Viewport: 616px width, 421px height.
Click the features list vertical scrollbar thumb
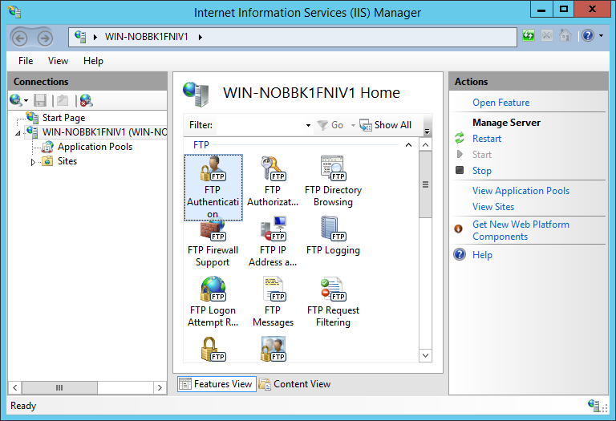pyautogui.click(x=425, y=184)
